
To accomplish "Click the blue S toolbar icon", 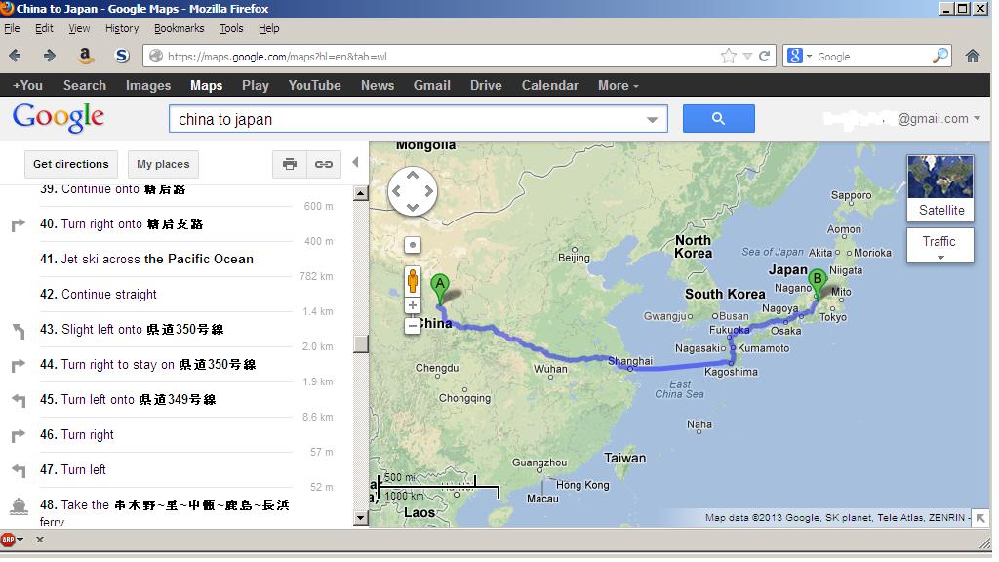I will coord(122,56).
